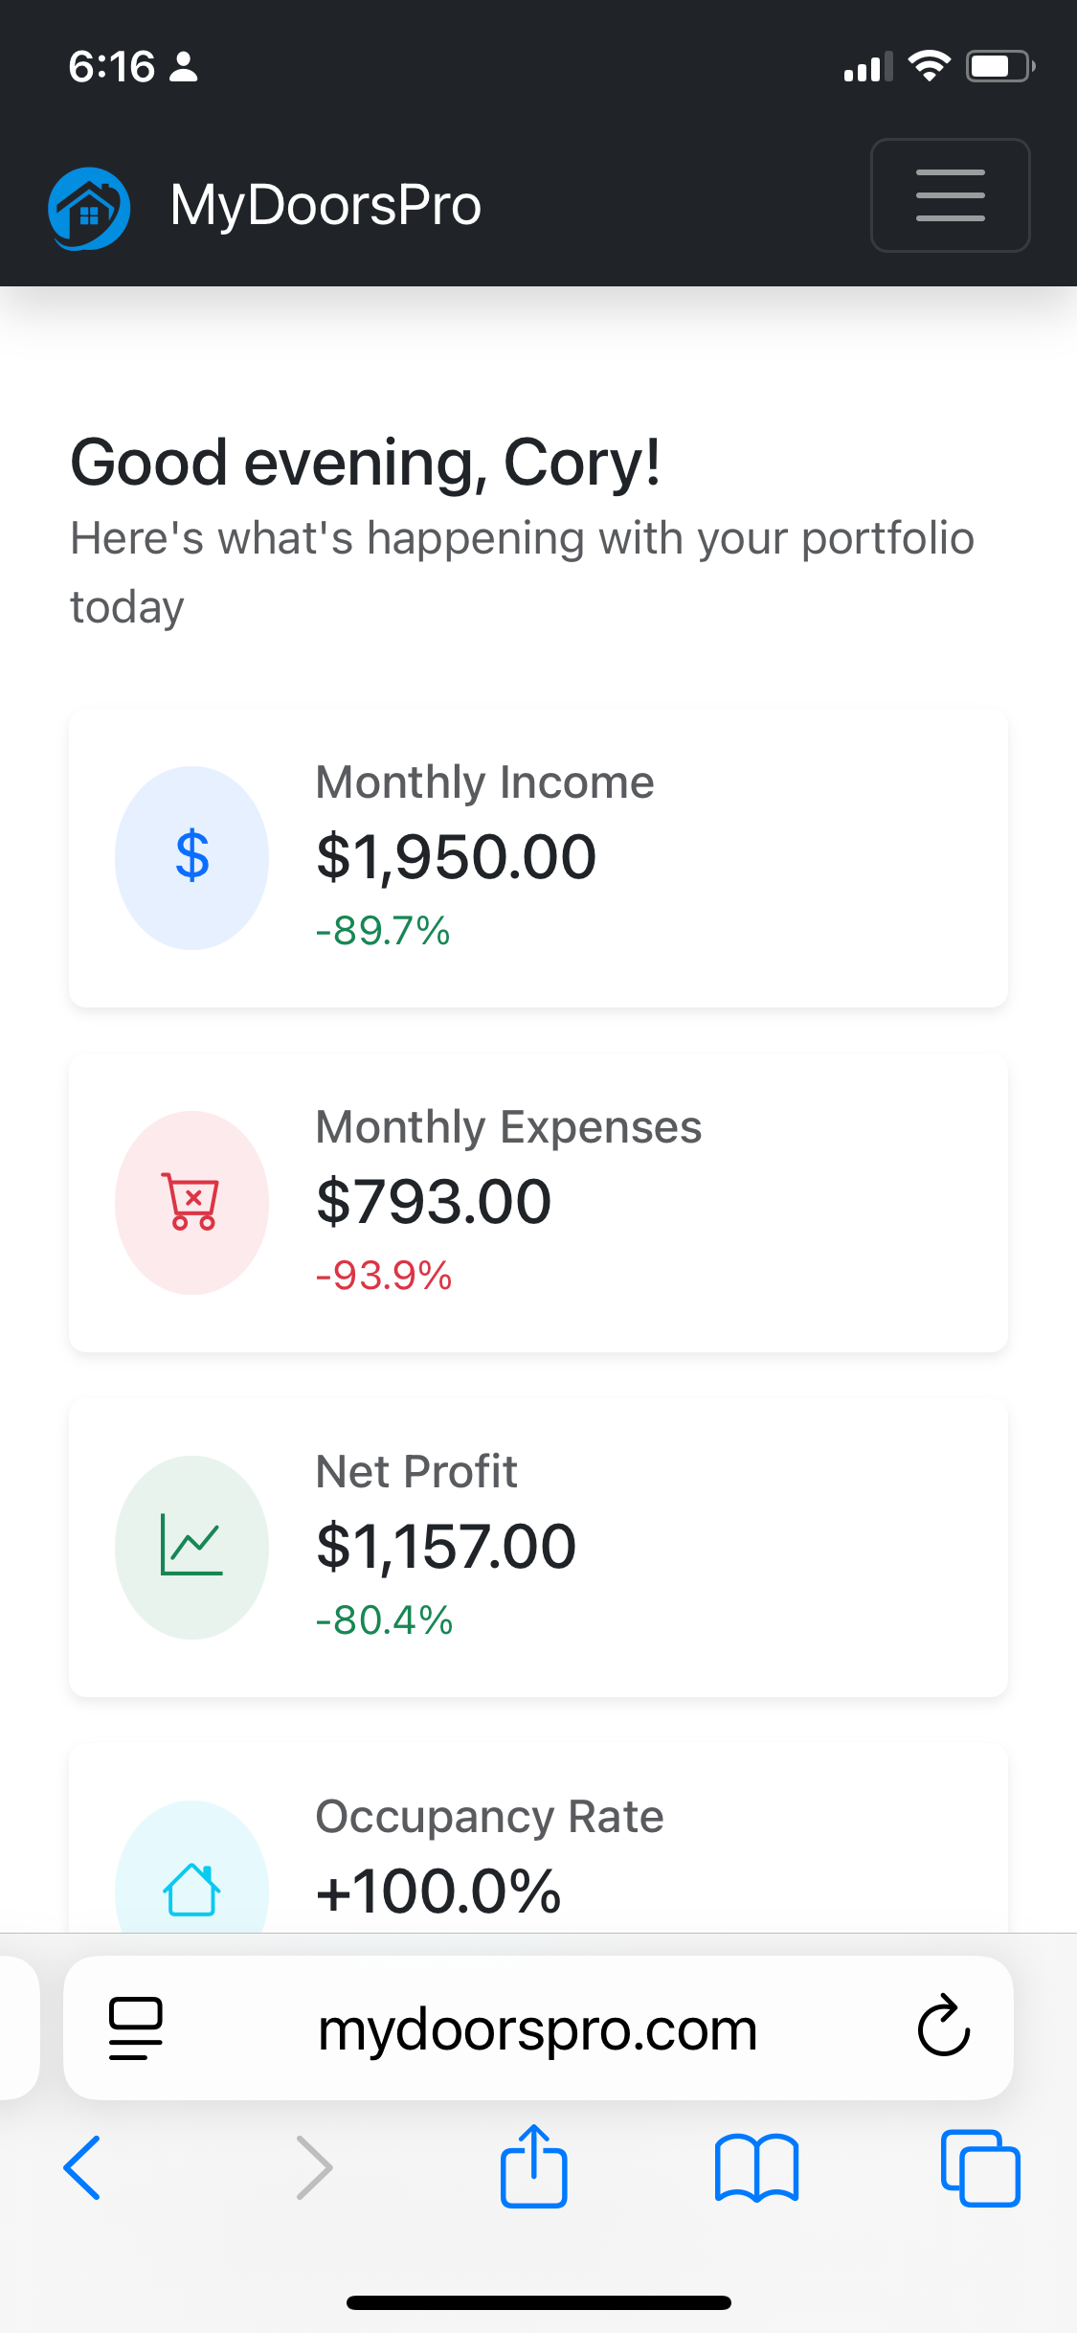Open the Safari share sheet
1077x2333 pixels.
pos(533,2165)
